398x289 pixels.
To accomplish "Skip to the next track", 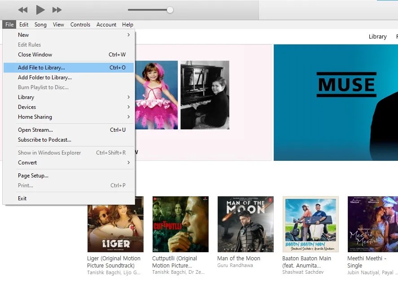I will [x=57, y=9].
